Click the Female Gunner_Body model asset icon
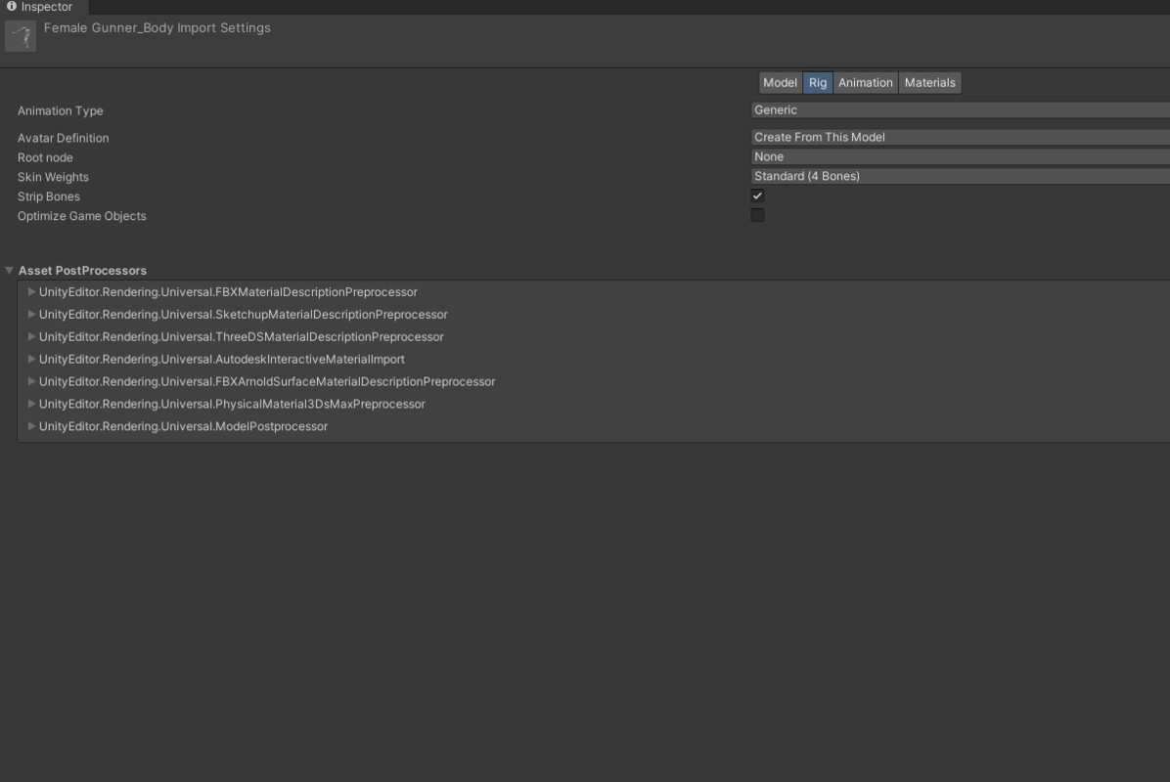This screenshot has width=1170, height=782. click(21, 36)
